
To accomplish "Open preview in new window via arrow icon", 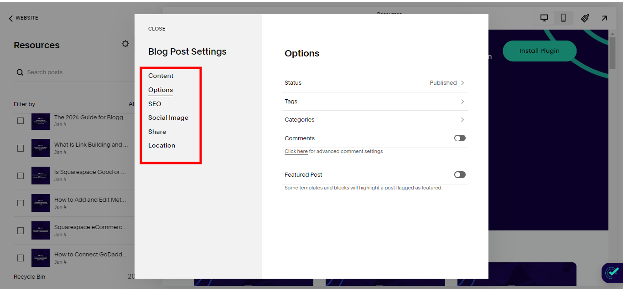I will tap(604, 18).
